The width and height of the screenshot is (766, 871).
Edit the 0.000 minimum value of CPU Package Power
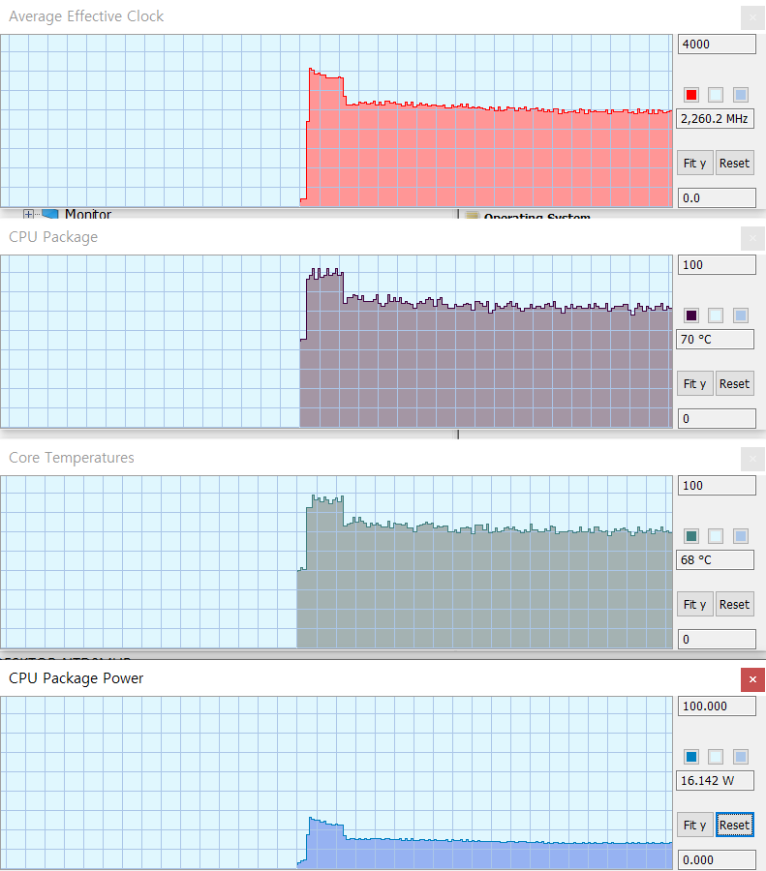pyautogui.click(x=717, y=860)
